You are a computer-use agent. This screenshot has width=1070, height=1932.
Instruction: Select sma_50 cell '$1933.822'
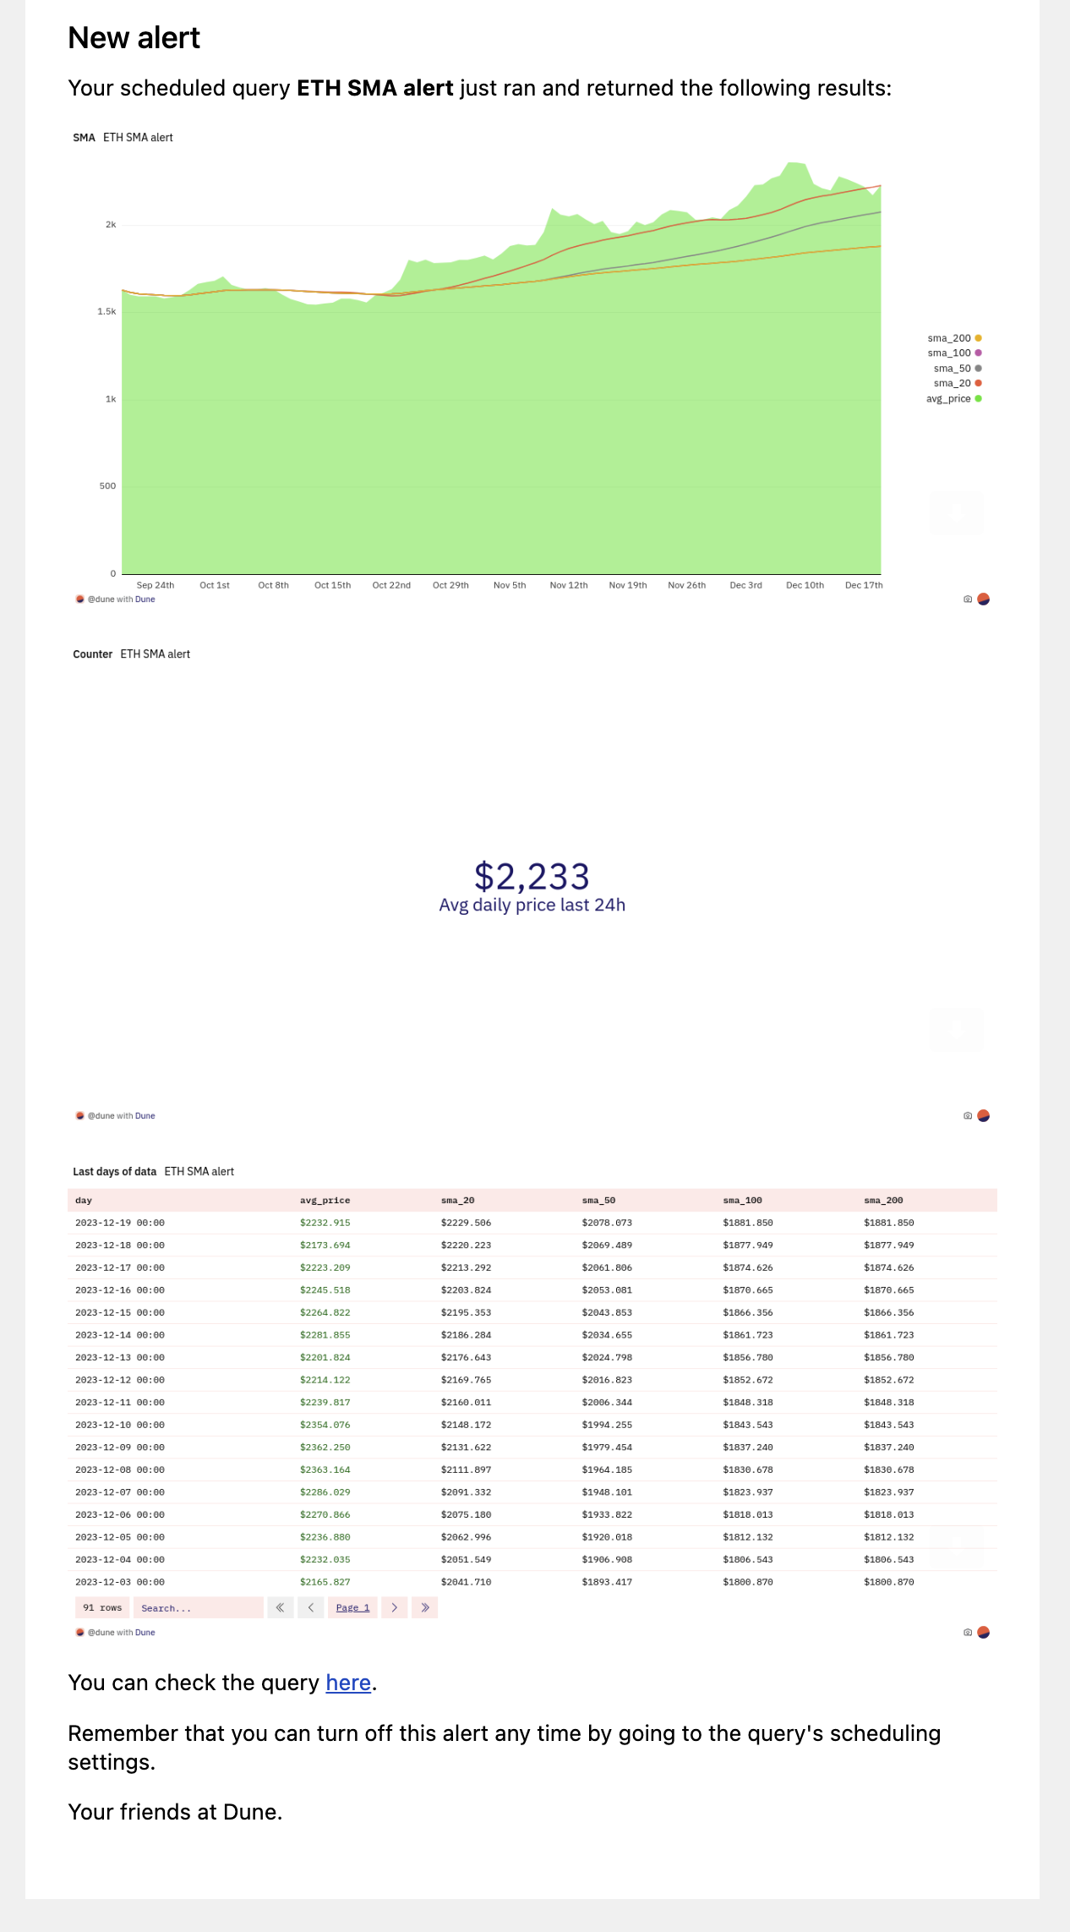pos(607,1514)
